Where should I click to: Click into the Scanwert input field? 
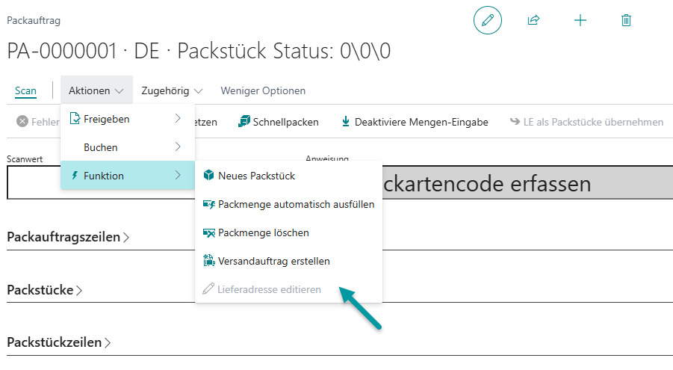(34, 182)
